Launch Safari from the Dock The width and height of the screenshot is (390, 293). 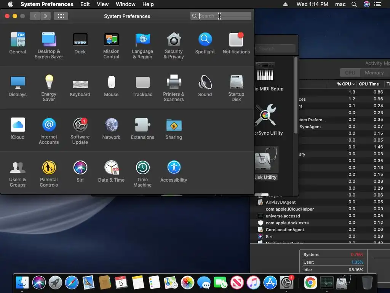pyautogui.click(x=72, y=283)
